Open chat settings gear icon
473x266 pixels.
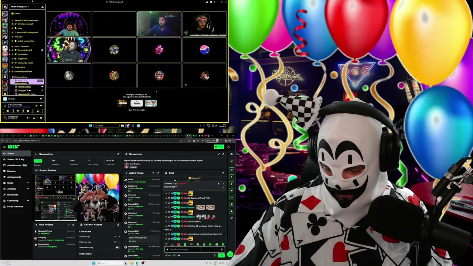[214, 255]
